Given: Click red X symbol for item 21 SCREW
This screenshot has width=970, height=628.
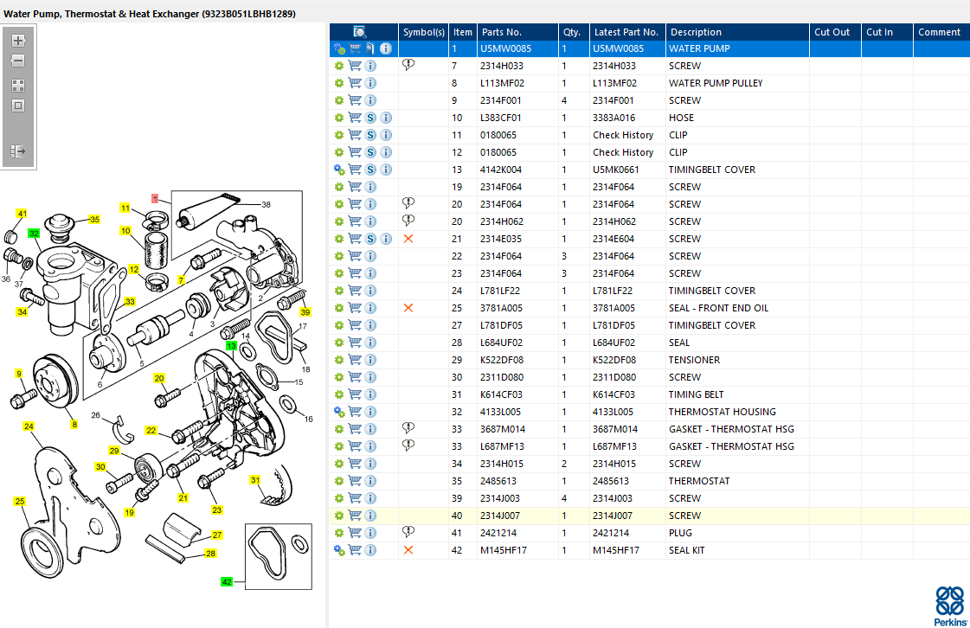Looking at the screenshot, I should (408, 239).
